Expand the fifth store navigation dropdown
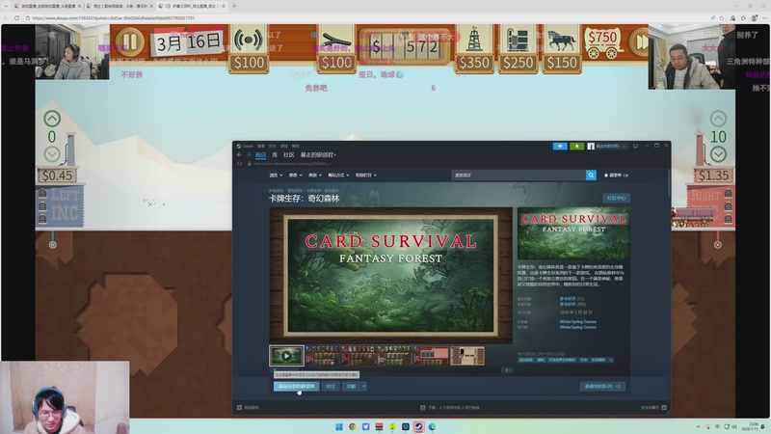 pyautogui.click(x=366, y=176)
